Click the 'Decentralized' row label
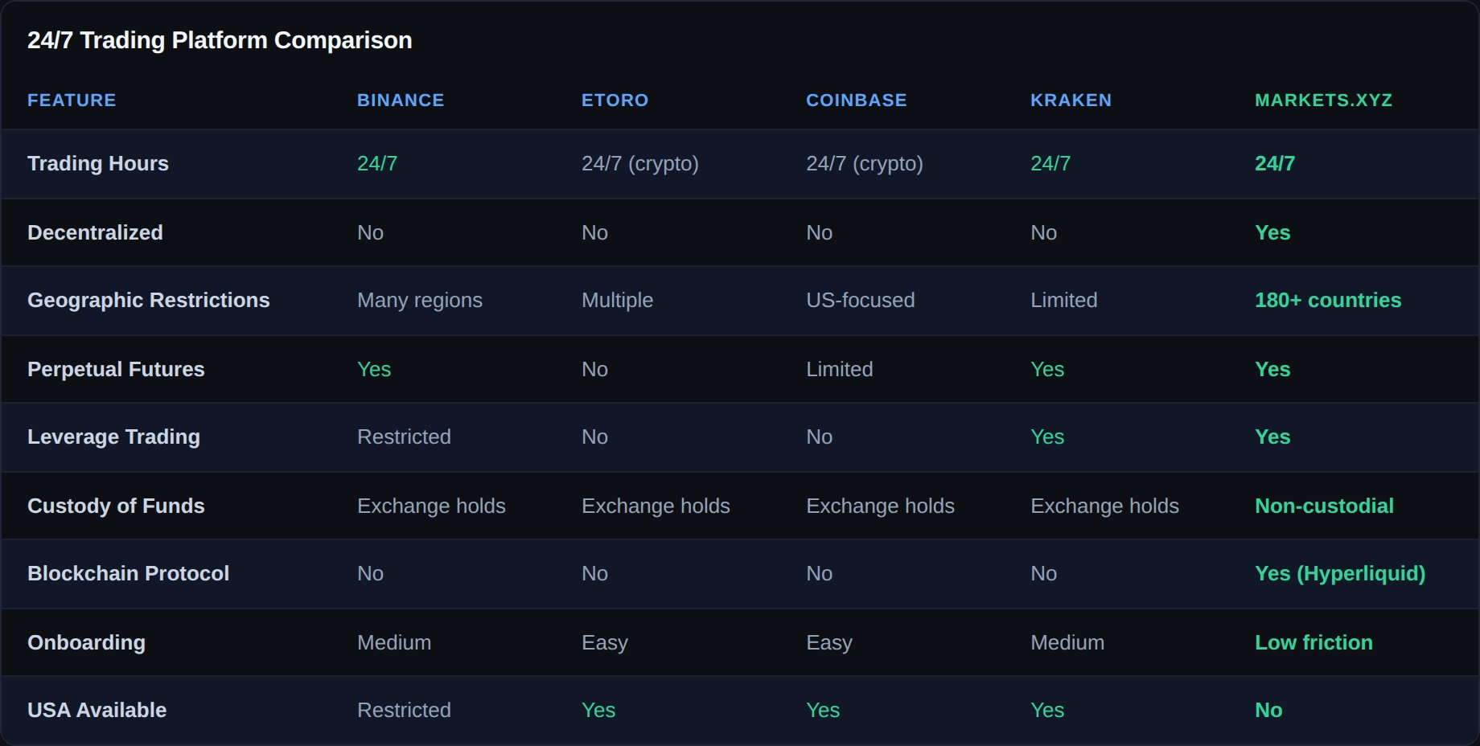The width and height of the screenshot is (1480, 746). [95, 232]
